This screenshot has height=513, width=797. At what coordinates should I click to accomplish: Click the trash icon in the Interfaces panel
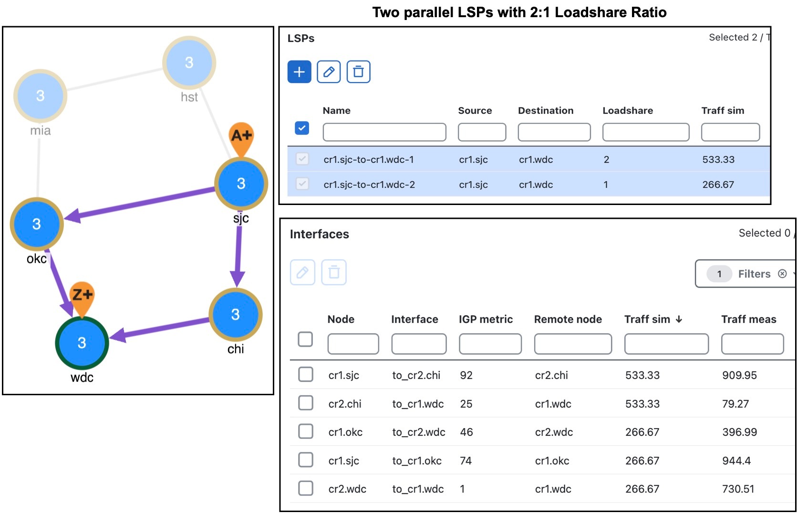tap(334, 272)
